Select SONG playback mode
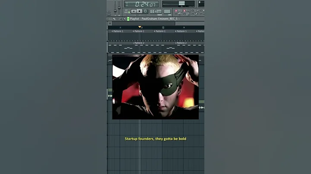The width and height of the screenshot is (311, 174). (x=129, y=12)
